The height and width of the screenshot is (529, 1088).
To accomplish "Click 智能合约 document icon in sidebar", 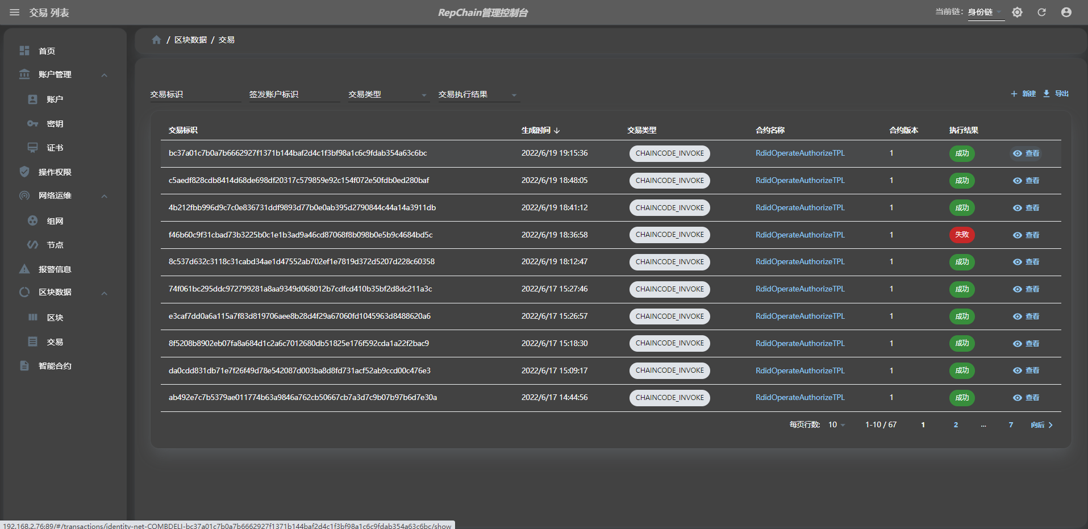I will (x=24, y=365).
